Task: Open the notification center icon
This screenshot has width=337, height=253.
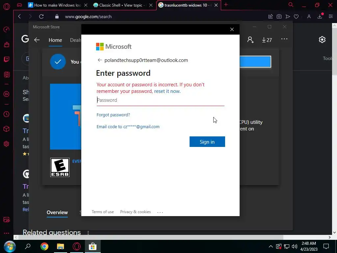Action: 326,246
